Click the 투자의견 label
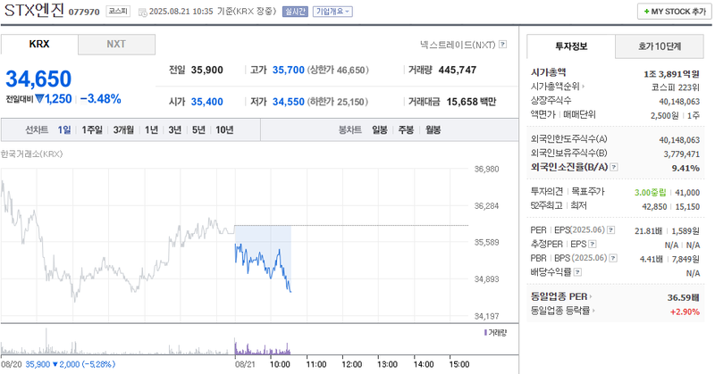 [547, 192]
